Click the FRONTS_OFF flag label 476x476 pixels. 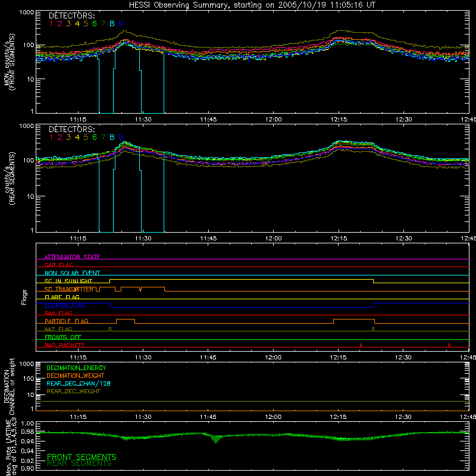[x=63, y=337]
